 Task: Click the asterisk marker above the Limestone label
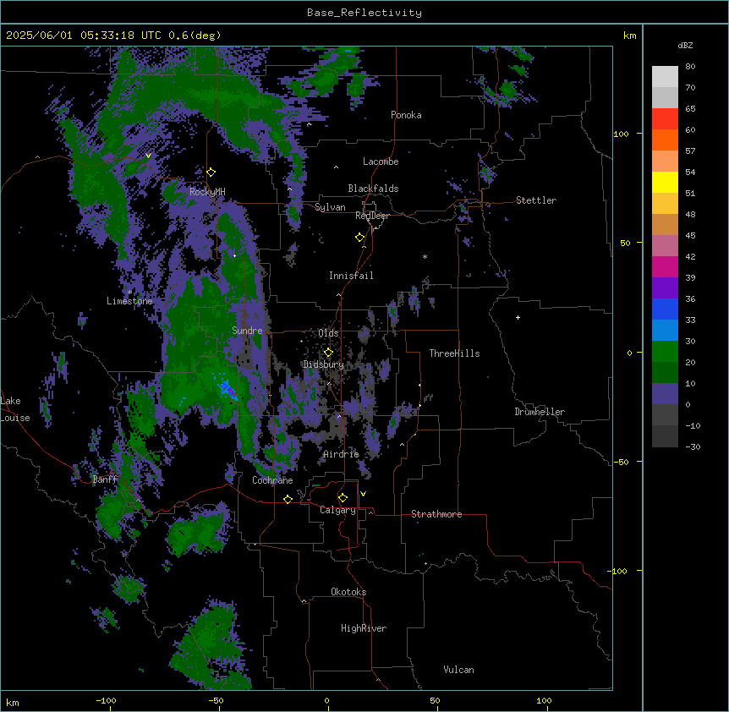[129, 293]
